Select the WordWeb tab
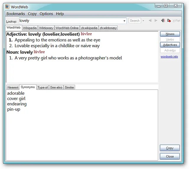 coord(14,28)
